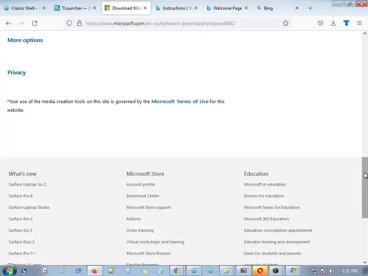Go back to the previous page
368x276 pixels.
point(9,23)
